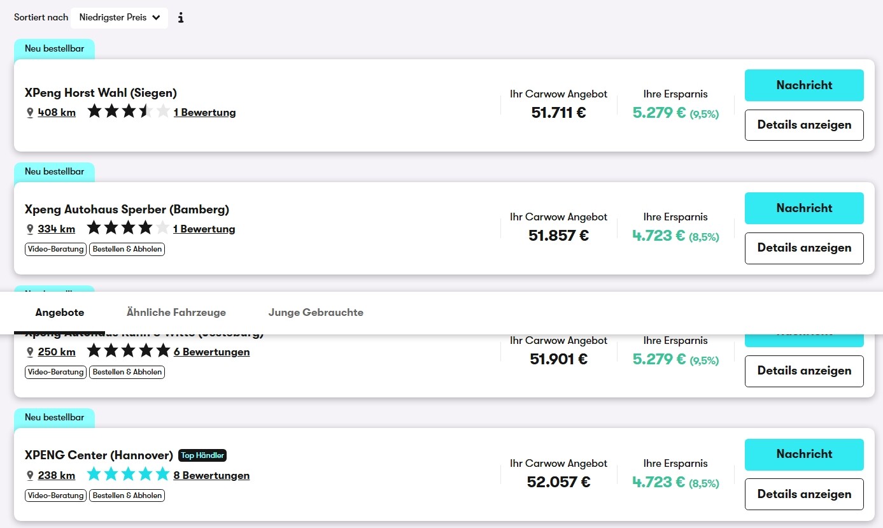
Task: Click the info icon beside the sort dropdown
Action: pyautogui.click(x=181, y=18)
